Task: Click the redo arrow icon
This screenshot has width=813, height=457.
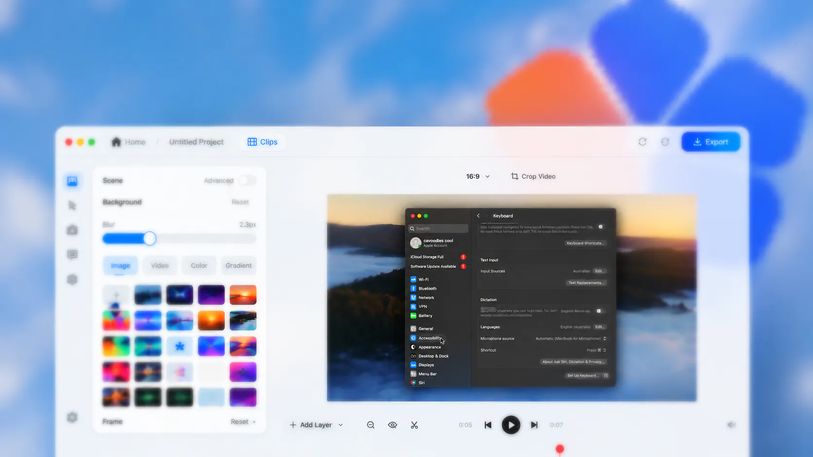Action: 665,142
